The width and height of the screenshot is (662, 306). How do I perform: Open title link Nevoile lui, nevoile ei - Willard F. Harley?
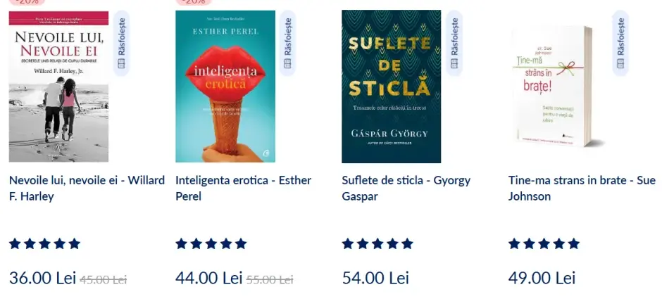click(x=87, y=188)
